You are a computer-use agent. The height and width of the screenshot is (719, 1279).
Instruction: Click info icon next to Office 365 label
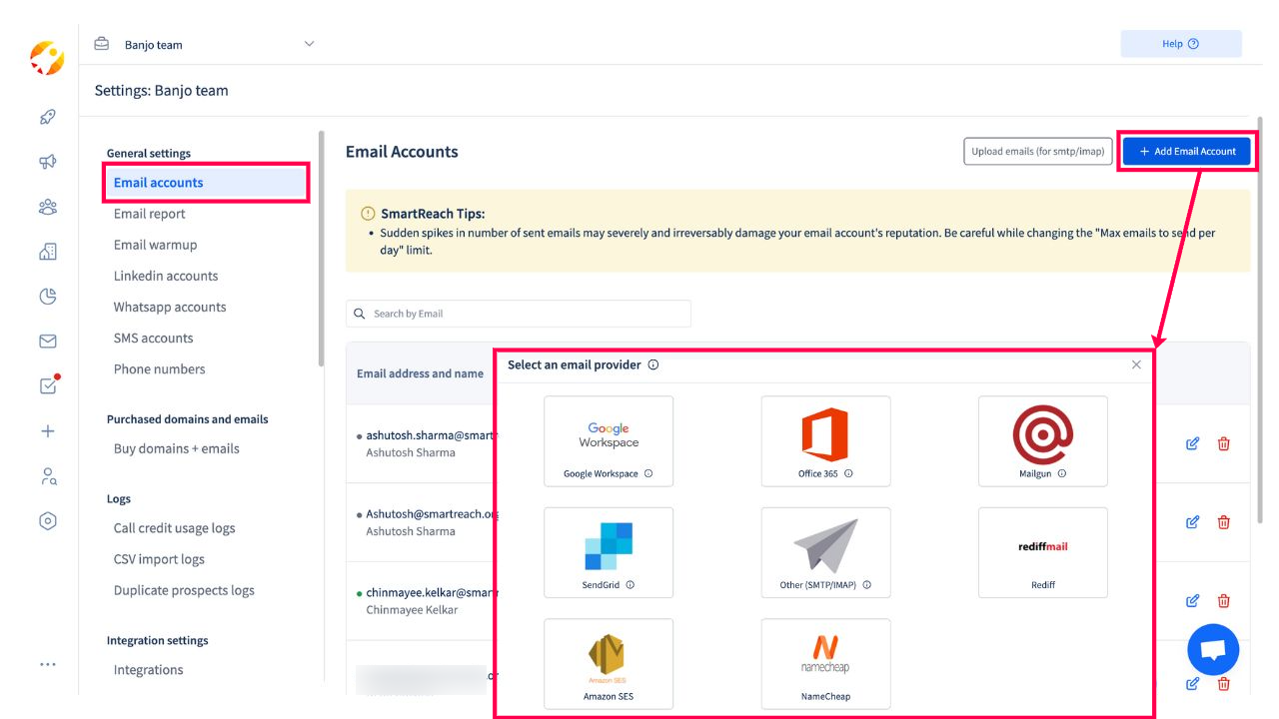848,474
